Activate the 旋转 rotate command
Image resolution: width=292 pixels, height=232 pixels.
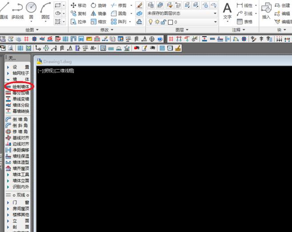coord(99,5)
